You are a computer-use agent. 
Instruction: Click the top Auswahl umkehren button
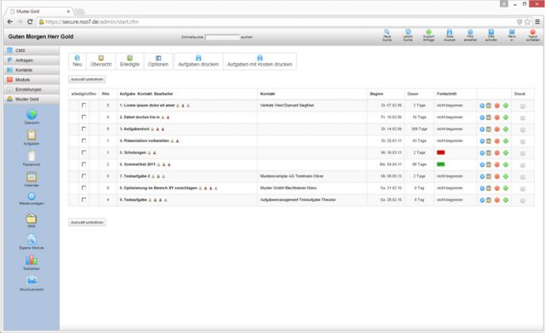pos(87,79)
